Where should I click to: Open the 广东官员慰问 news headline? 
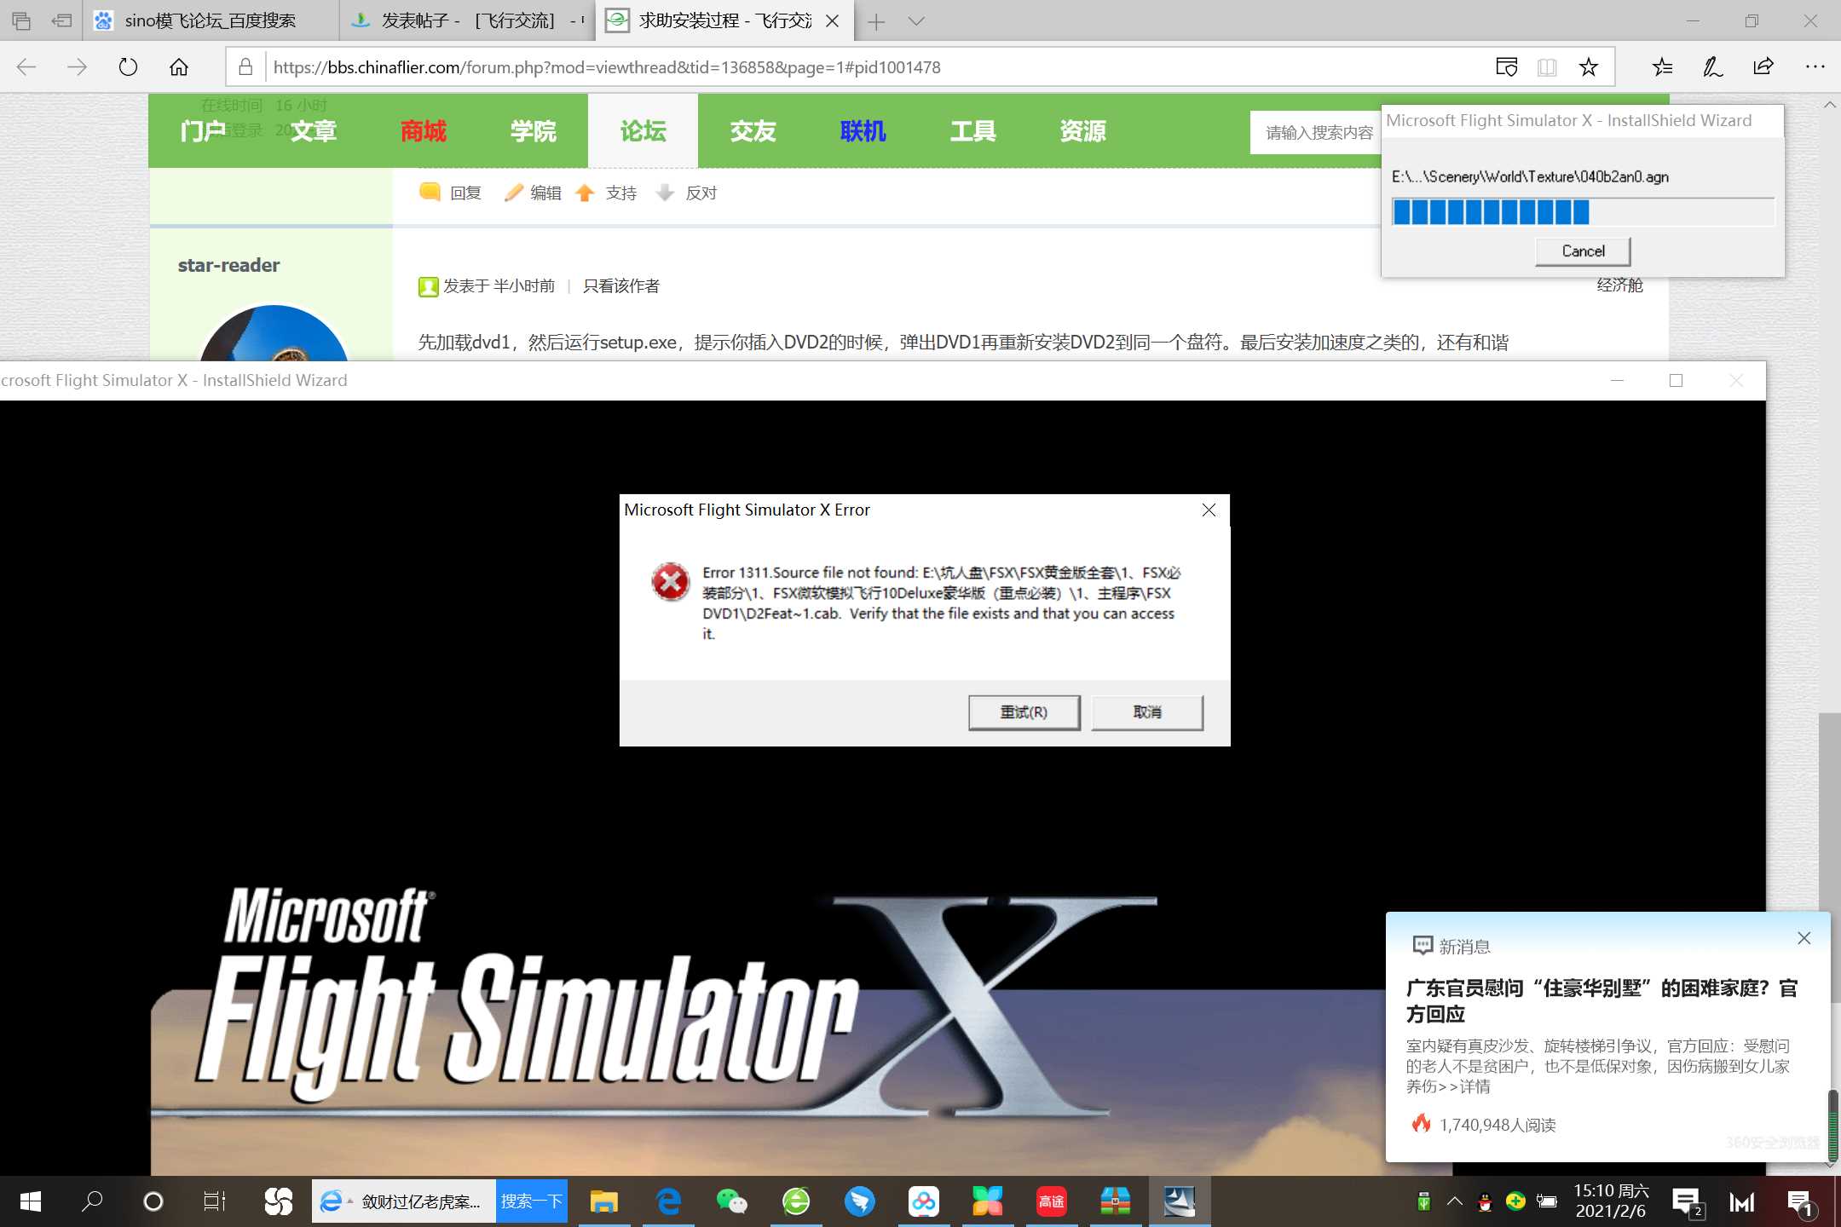[1601, 1001]
